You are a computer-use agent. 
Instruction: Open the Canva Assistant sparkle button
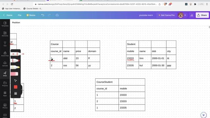204,115
